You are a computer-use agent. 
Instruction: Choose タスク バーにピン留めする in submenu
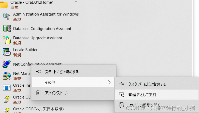[157, 84]
